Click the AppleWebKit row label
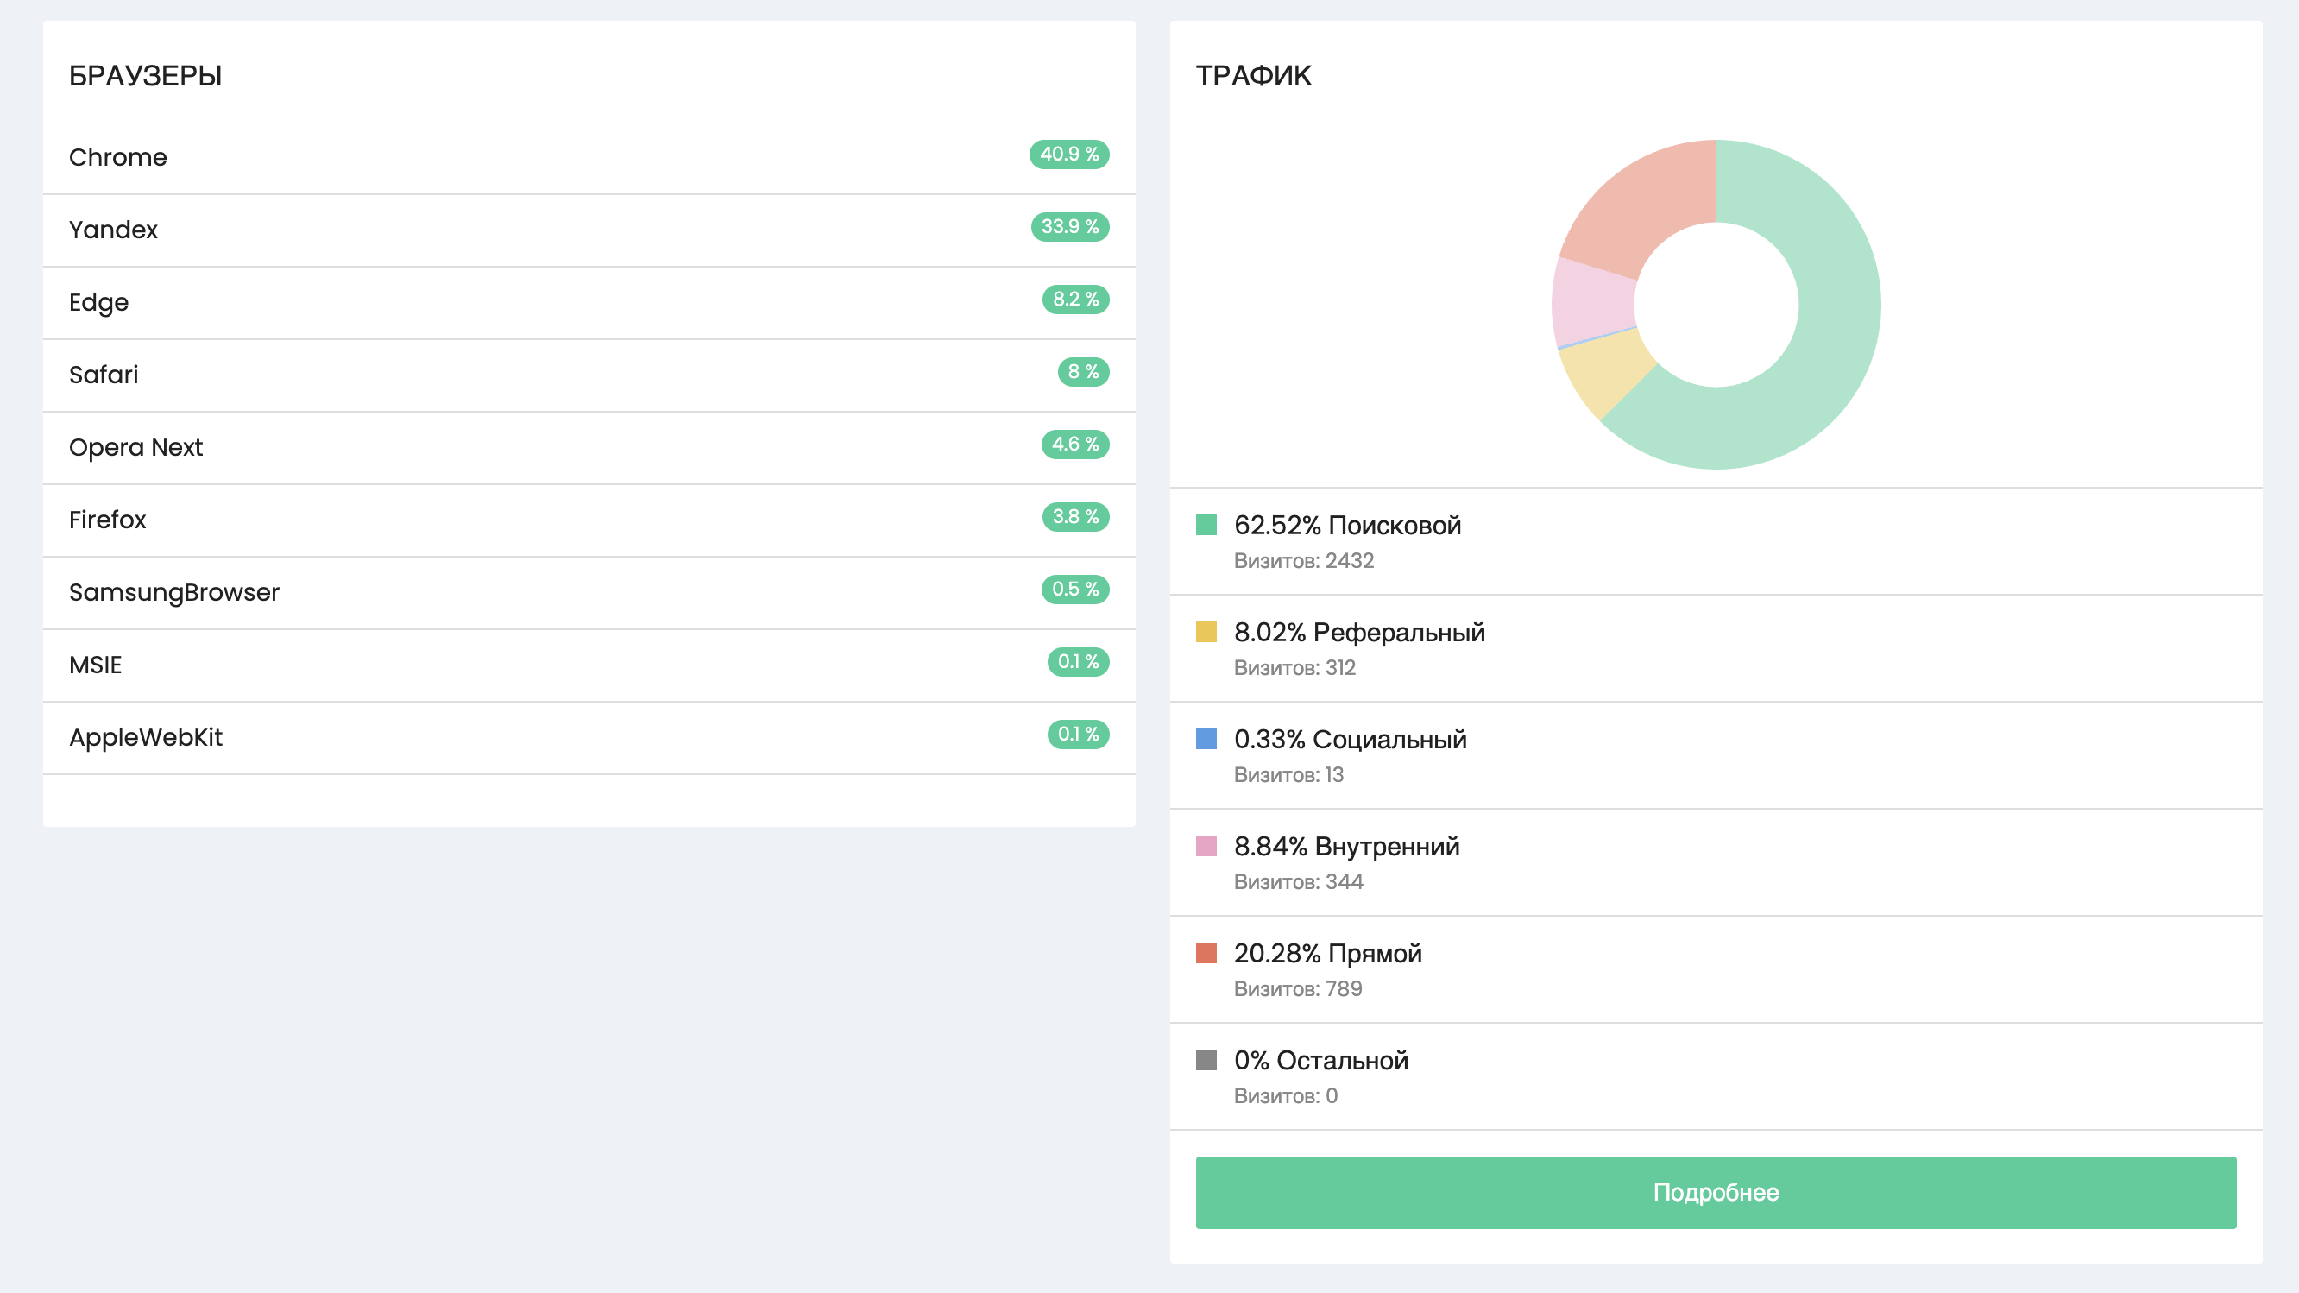Viewport: 2299px width, 1293px height. (146, 737)
